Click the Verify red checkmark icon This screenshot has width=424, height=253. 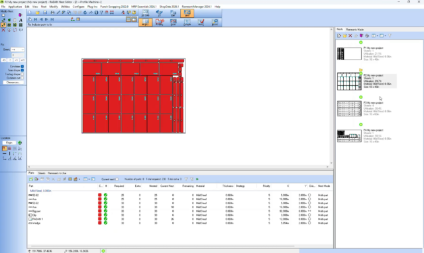click(201, 22)
